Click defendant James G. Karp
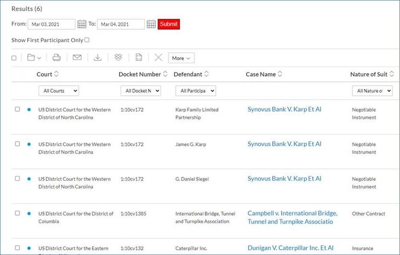Image resolution: width=400 pixels, height=255 pixels. 190,144
